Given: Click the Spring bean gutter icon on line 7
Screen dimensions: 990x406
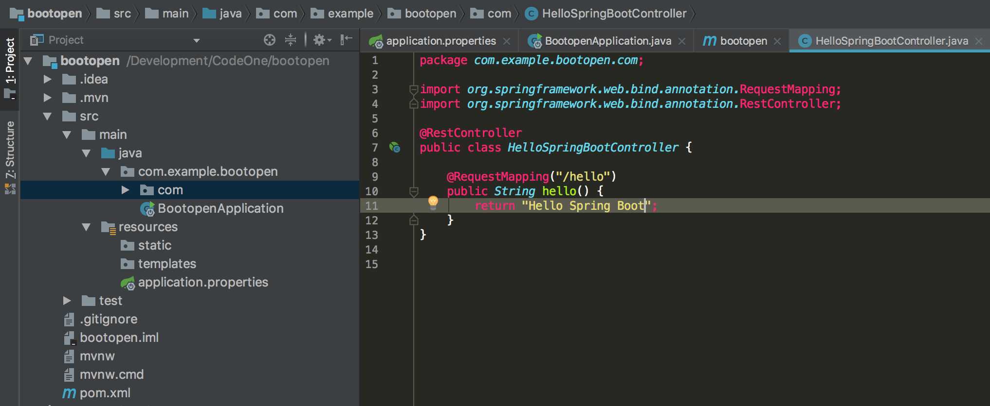Looking at the screenshot, I should [395, 147].
